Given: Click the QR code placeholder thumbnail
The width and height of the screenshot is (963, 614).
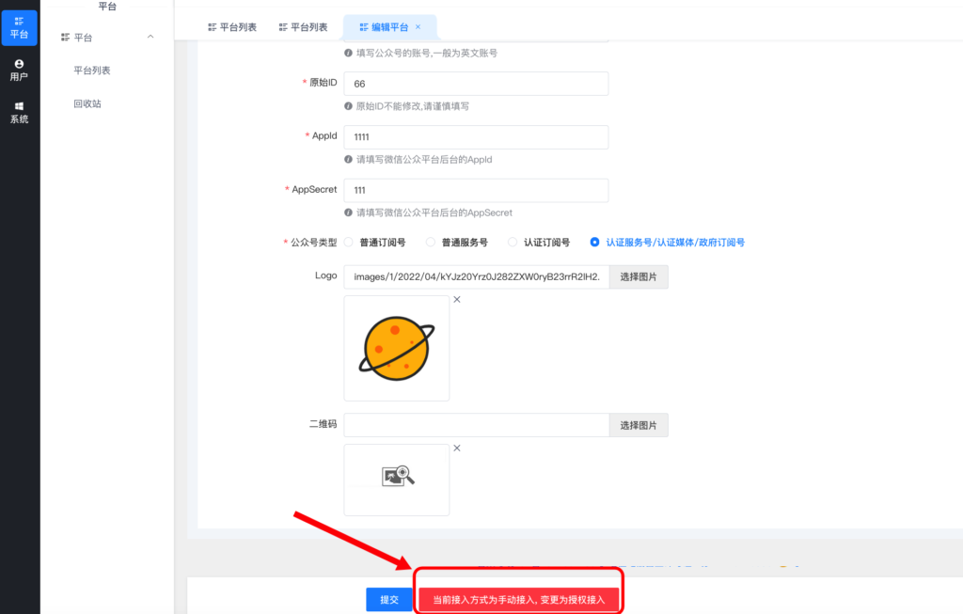Looking at the screenshot, I should (396, 480).
